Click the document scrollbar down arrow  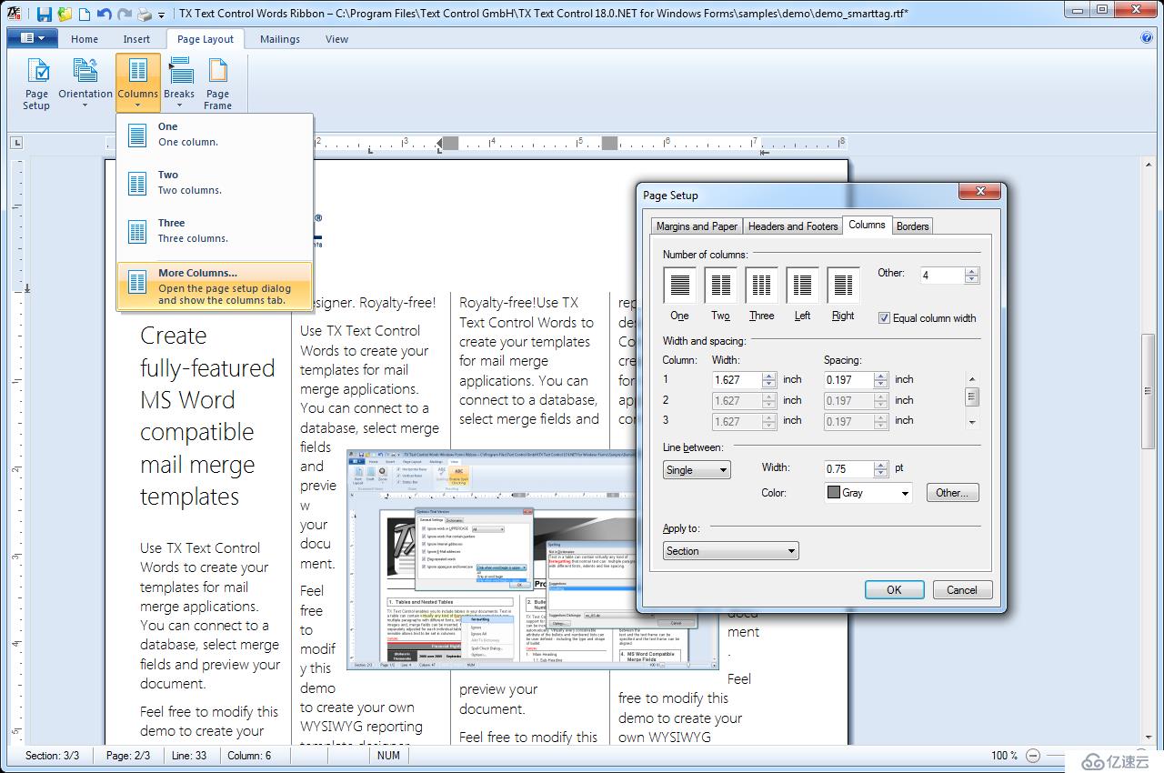(1149, 737)
